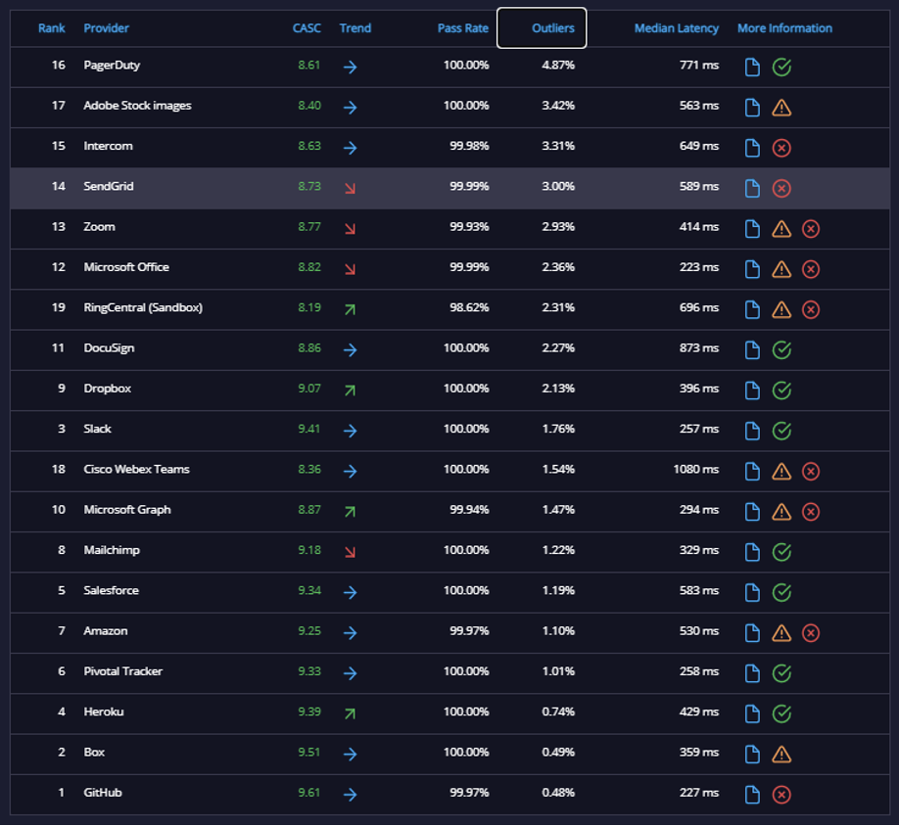Screen dimensions: 899x826
Task: Open Microsoft Office document icon
Action: (x=752, y=269)
